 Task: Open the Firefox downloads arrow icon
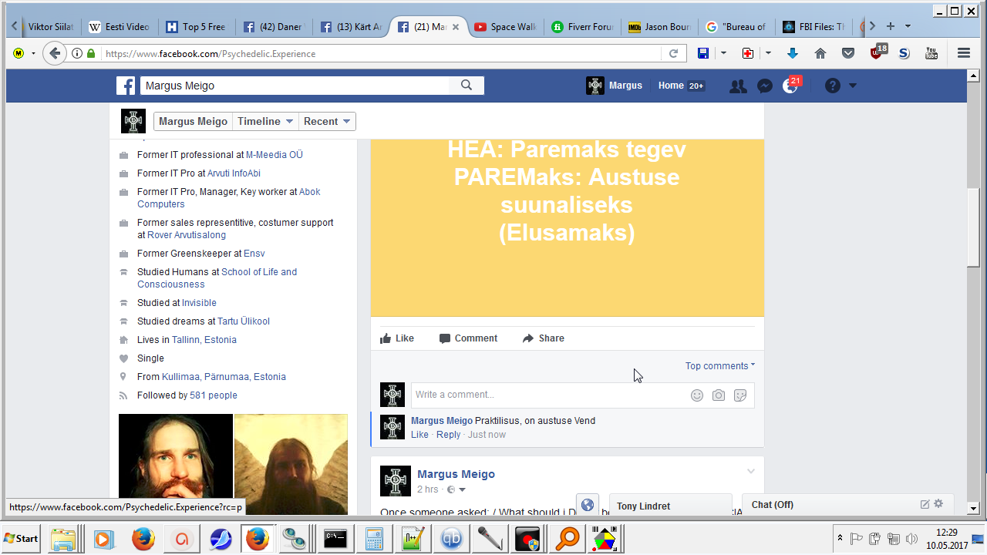(x=793, y=53)
